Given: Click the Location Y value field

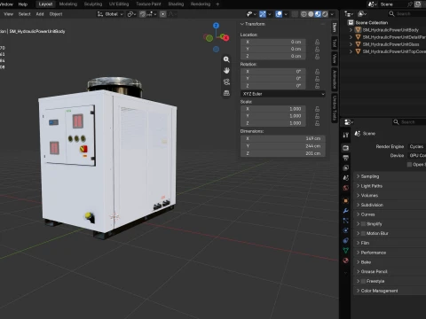Looking at the screenshot, I should click(x=273, y=49).
